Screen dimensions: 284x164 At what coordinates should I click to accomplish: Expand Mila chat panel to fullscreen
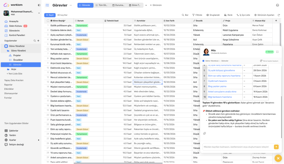277,52
